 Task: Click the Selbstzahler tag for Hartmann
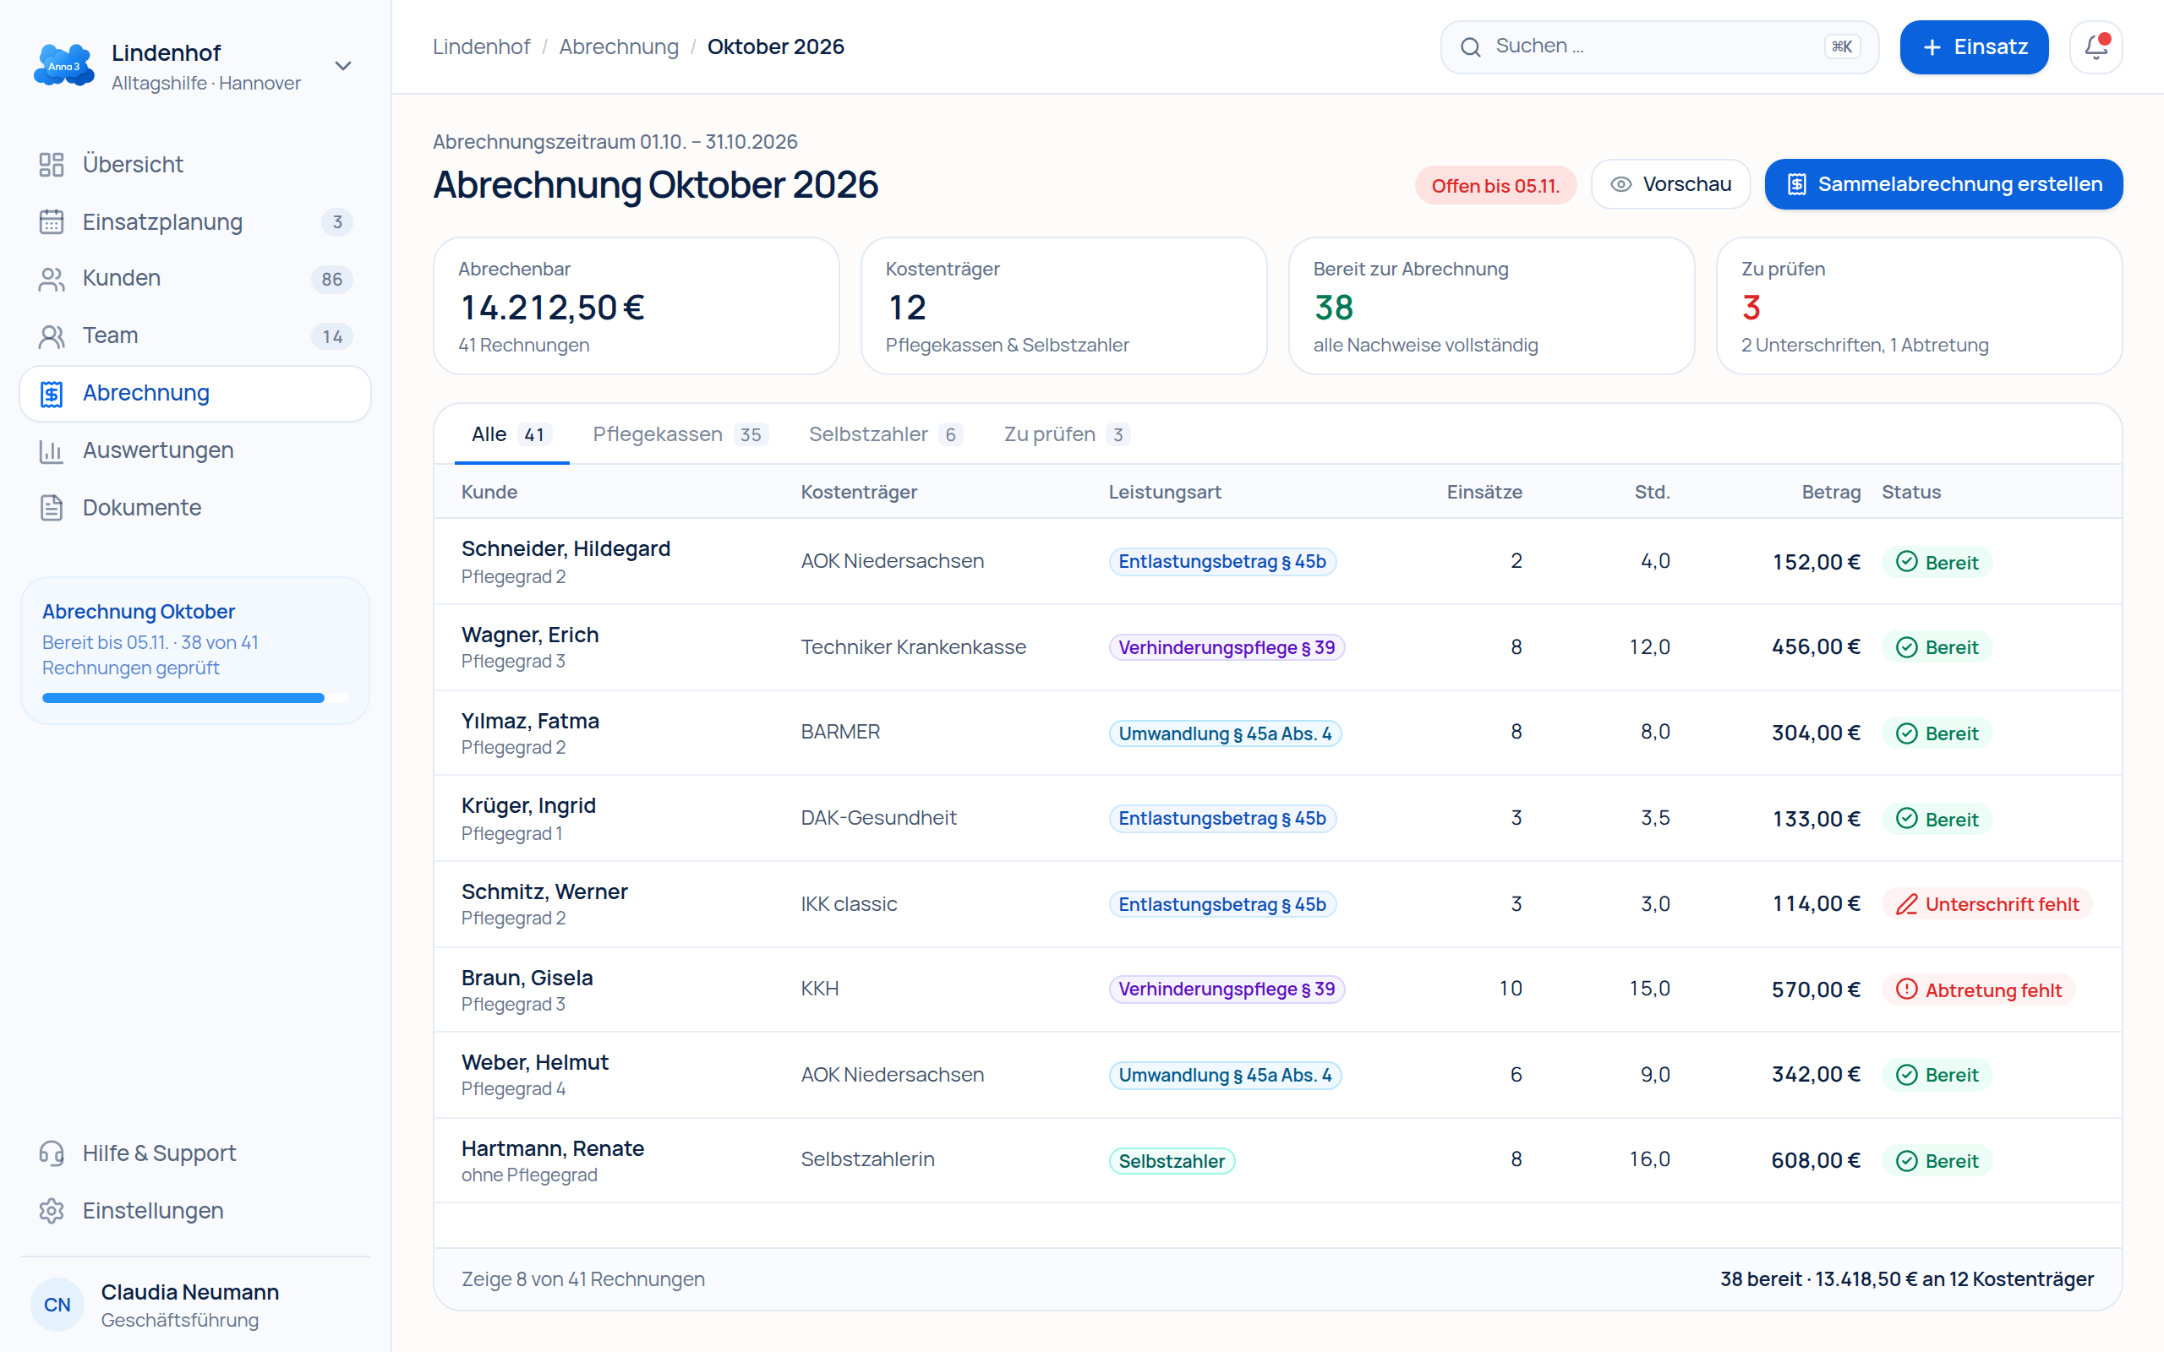1172,1161
